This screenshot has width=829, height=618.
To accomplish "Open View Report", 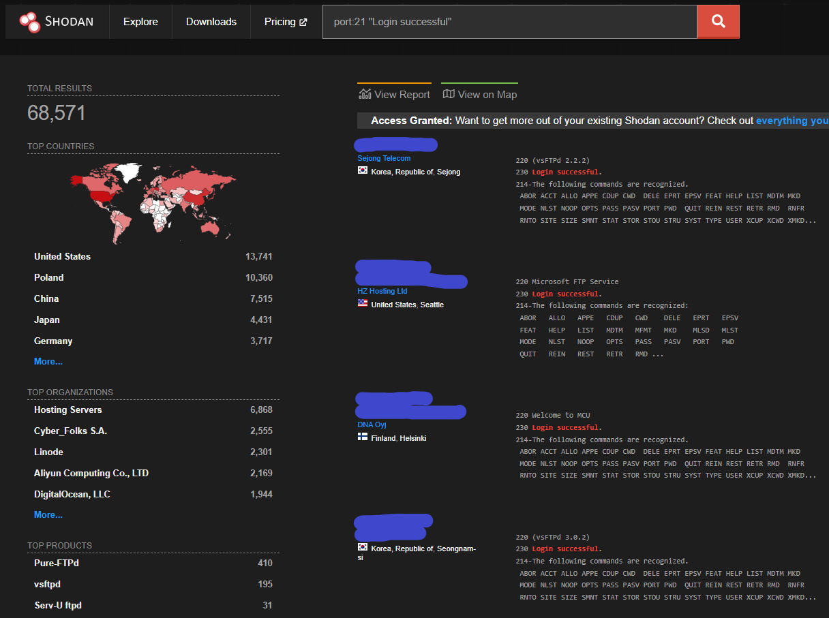I will [x=394, y=95].
